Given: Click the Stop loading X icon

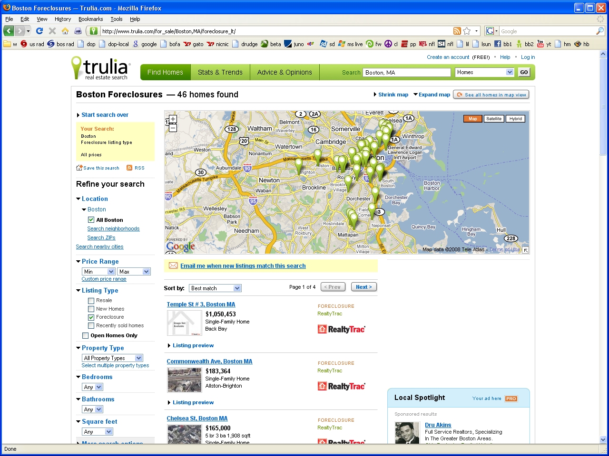Looking at the screenshot, I should pos(52,31).
